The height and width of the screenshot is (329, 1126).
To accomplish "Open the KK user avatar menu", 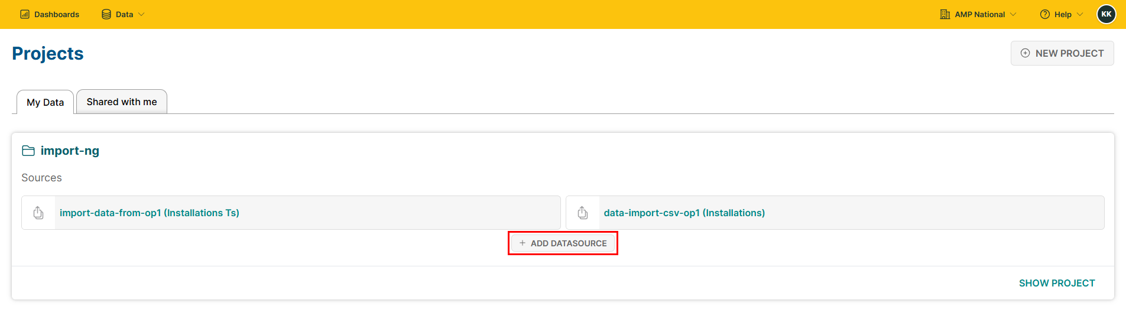I will [1106, 14].
